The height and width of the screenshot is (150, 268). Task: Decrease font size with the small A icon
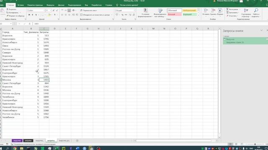pyautogui.click(x=57, y=10)
